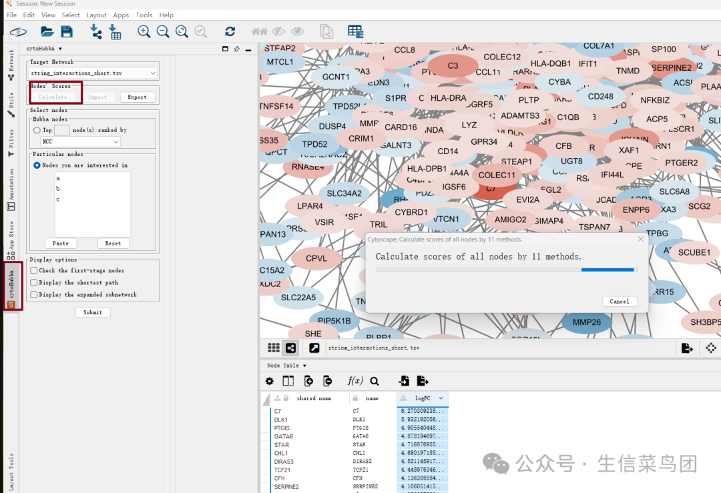Save session with the floppy disk icon
The height and width of the screenshot is (493, 721).
pos(67,31)
